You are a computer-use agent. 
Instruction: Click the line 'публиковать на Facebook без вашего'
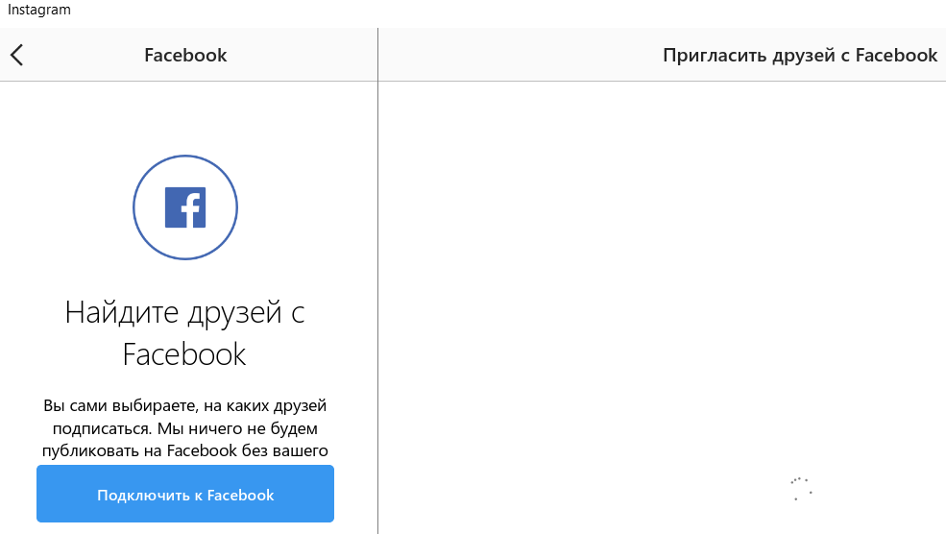click(185, 449)
